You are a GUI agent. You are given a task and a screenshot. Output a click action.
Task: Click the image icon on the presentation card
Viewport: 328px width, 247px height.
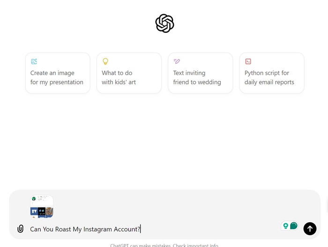coord(34,61)
